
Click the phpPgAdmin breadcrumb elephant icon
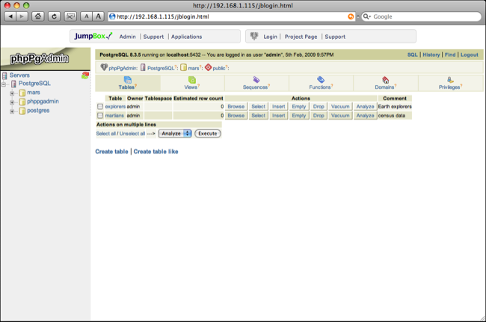104,67
